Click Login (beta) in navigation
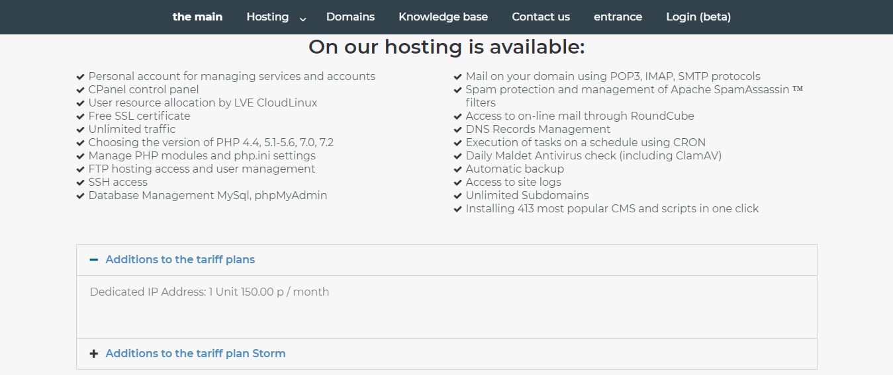 (x=698, y=17)
